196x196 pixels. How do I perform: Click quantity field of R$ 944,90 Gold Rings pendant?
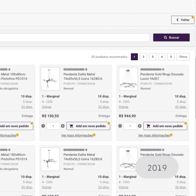click(x=130, y=126)
